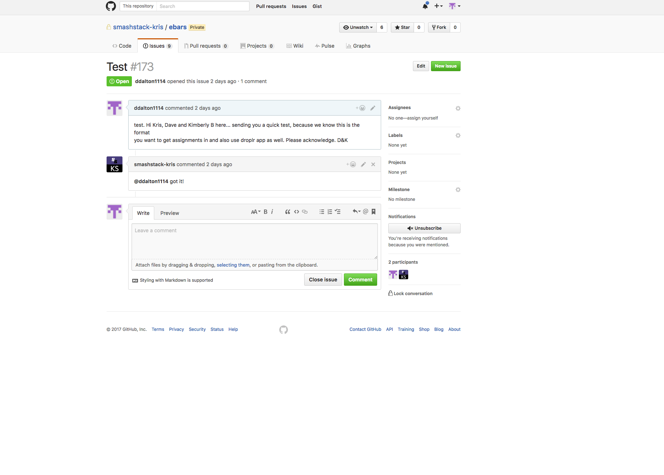
Task: Click the selecting them attach link
Action: [x=233, y=265]
